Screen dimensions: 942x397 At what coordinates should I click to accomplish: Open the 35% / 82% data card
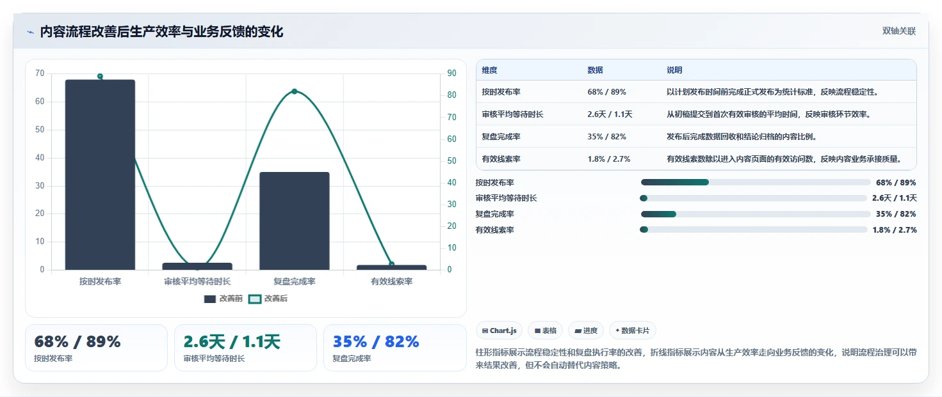395,348
